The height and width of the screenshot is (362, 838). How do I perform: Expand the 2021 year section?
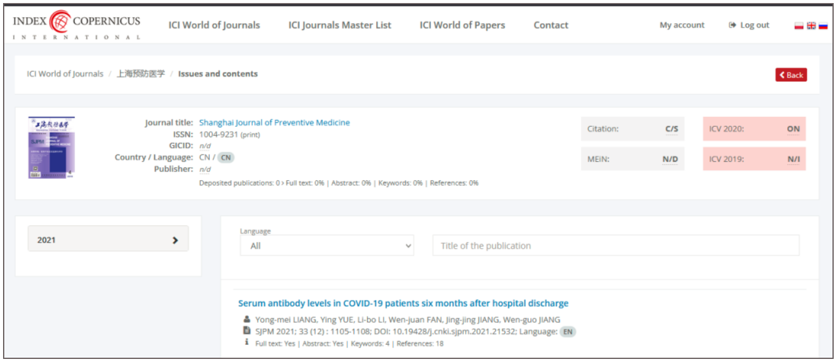pos(108,239)
